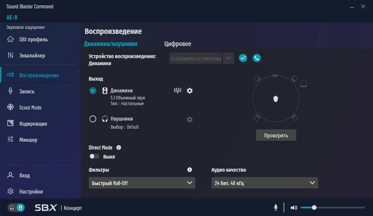Click the SBX logo in the bottom bar
Viewport: 373px width, 216px height.
coord(46,208)
